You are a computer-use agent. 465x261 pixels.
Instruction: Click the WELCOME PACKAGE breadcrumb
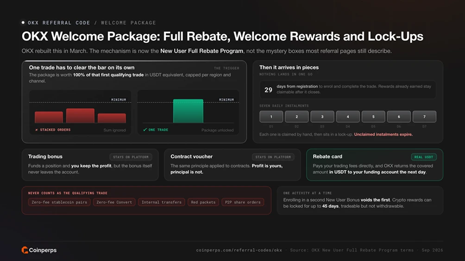pos(128,23)
